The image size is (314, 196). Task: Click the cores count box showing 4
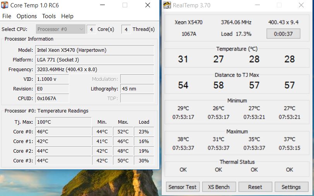point(91,29)
